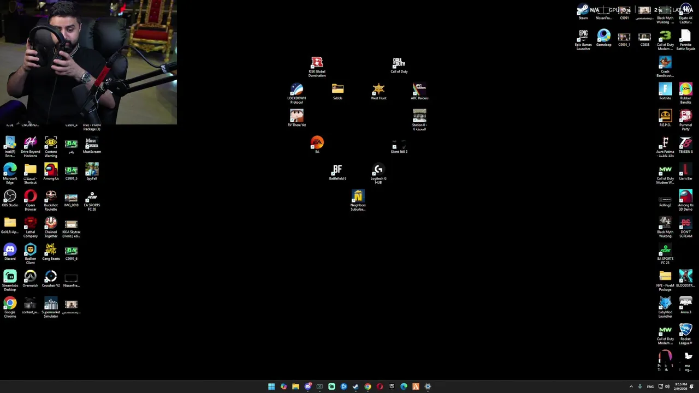This screenshot has height=393, width=699.
Task: Launch Logitech G HUB from desktop
Action: point(378,174)
